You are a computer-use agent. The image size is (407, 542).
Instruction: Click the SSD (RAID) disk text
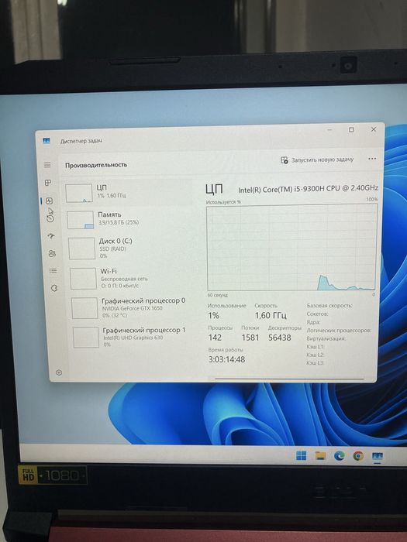(113, 249)
